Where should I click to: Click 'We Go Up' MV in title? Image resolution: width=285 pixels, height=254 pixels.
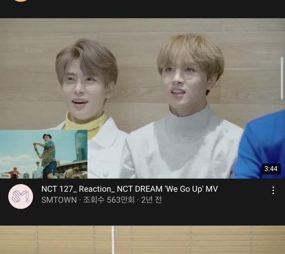(x=191, y=189)
